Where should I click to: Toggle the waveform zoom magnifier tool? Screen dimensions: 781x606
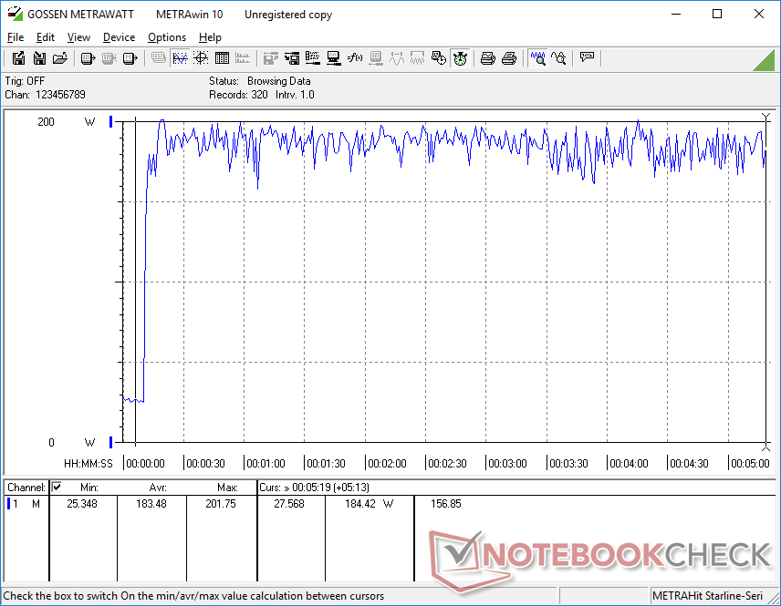pyautogui.click(x=538, y=58)
